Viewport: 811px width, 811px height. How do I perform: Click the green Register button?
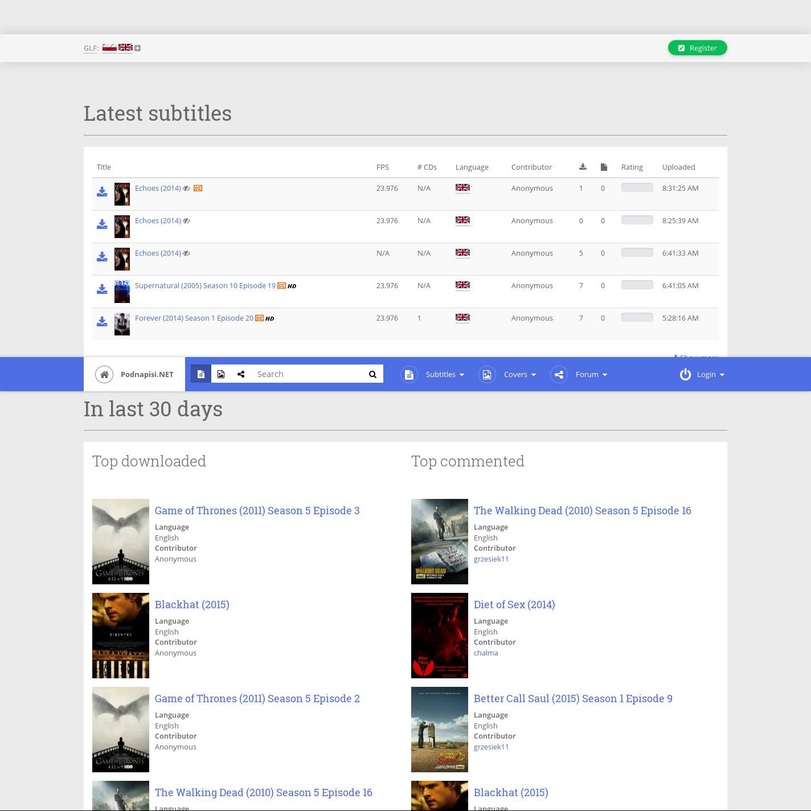tap(697, 48)
